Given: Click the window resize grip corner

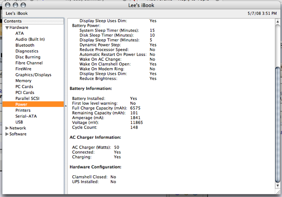Looking at the screenshot, I should tap(278, 192).
